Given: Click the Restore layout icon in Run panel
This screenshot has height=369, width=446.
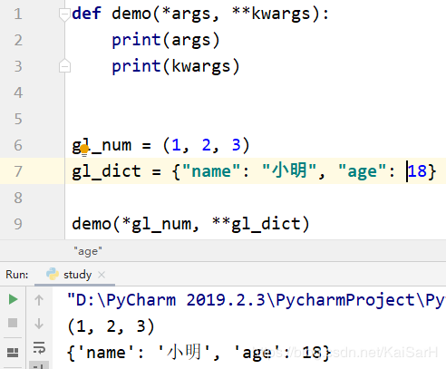Looking at the screenshot, I should [x=13, y=353].
